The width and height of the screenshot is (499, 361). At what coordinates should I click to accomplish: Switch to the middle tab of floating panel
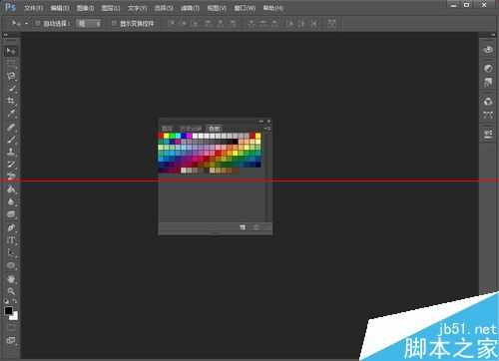[191, 129]
